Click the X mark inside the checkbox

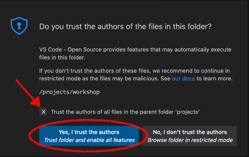tap(43, 112)
